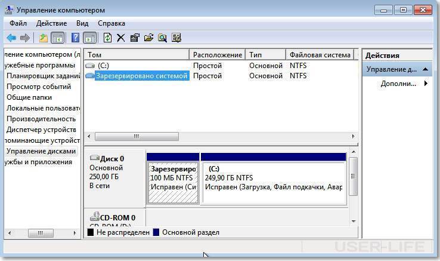Click volume list scrollbar left arrow
Image resolution: width=440 pixels, height=261 pixels.
[89, 136]
